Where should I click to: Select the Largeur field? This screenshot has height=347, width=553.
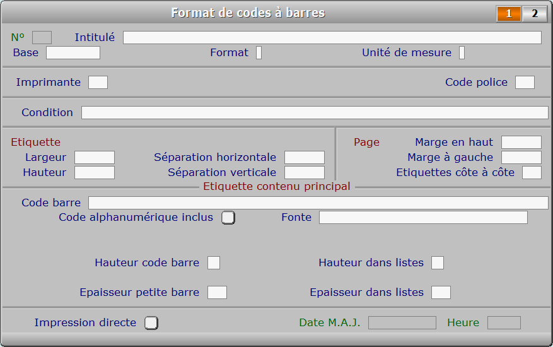[95, 158]
